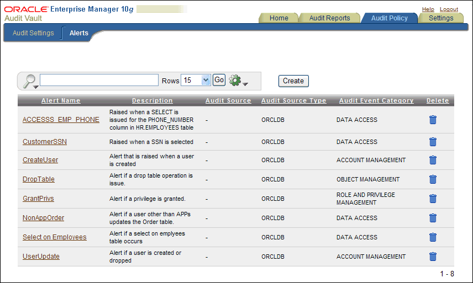Open the Audit Reports tab
473x283 pixels.
[x=329, y=18]
